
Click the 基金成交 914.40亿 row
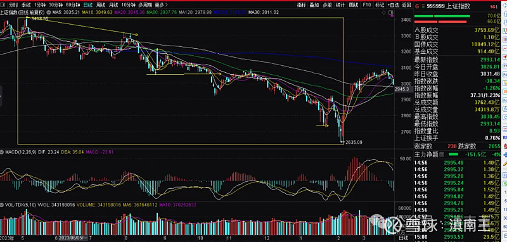[457, 51]
